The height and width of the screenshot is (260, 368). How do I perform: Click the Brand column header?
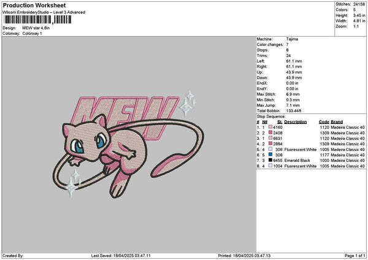coord(337,121)
